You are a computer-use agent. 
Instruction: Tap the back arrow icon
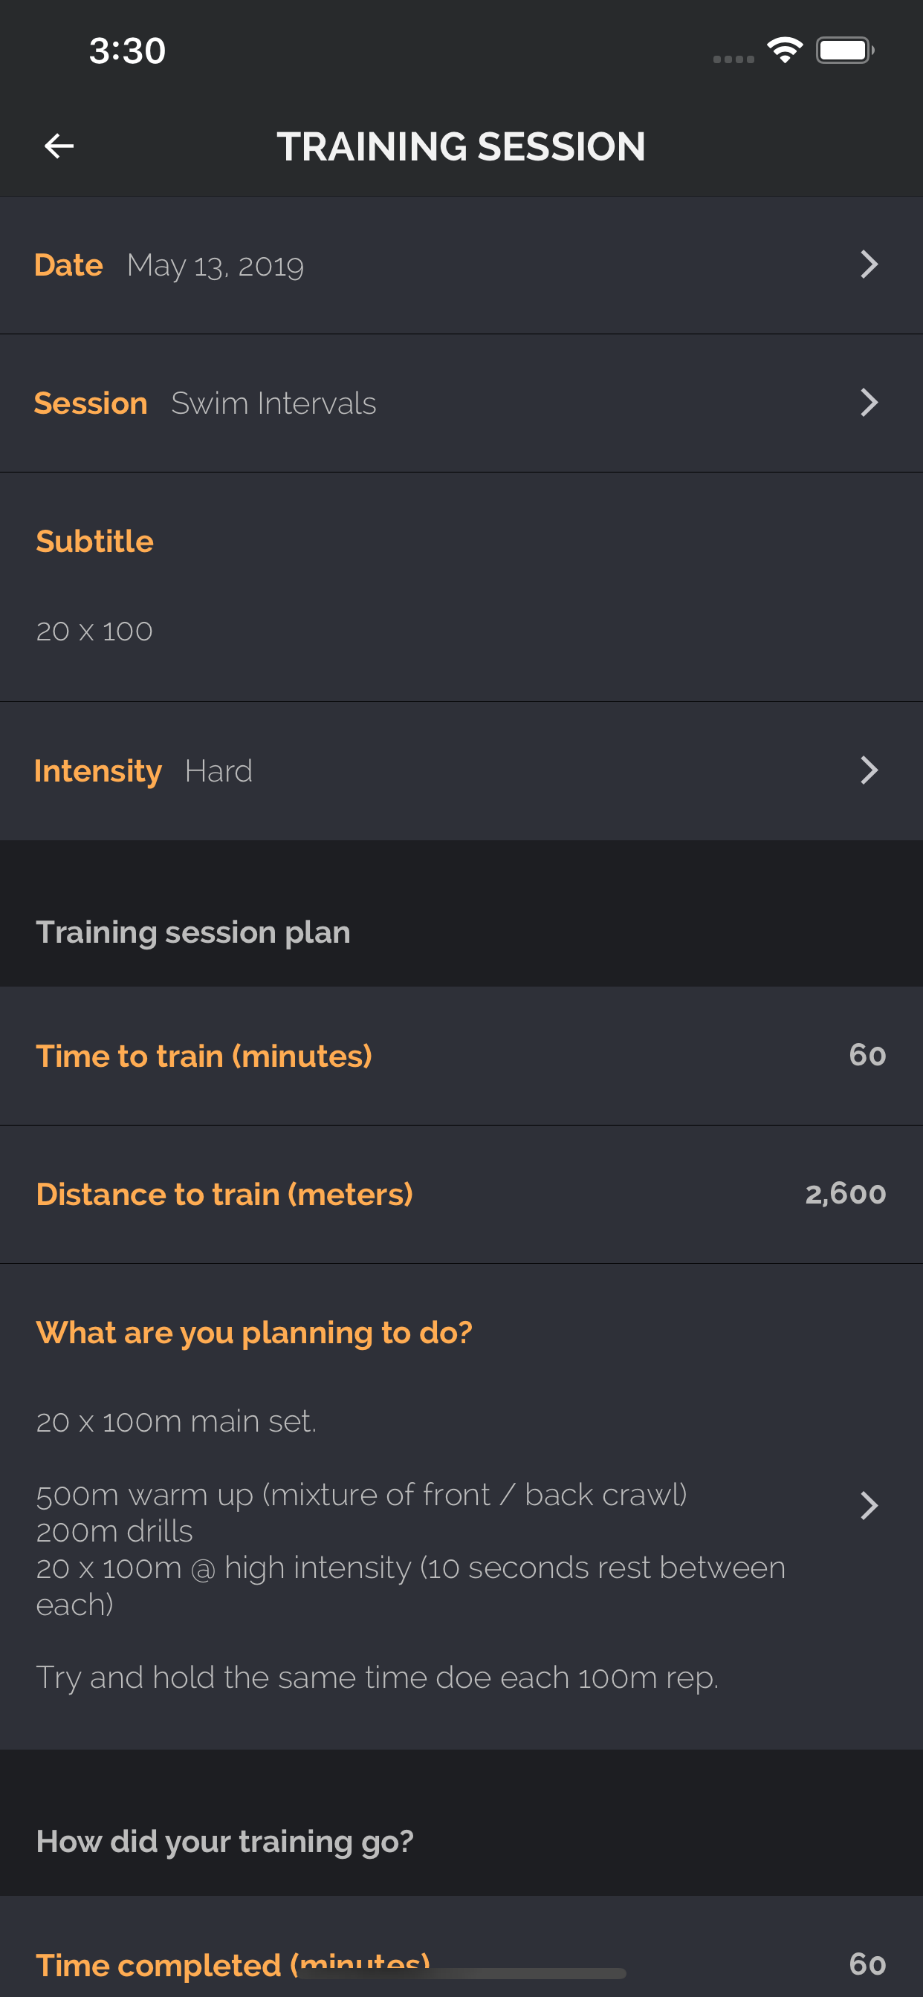click(59, 146)
